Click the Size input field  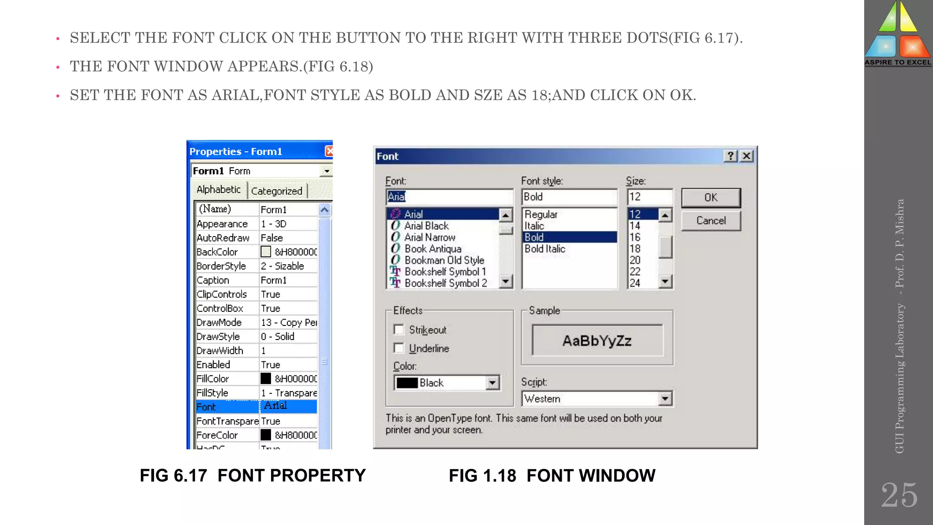pyautogui.click(x=650, y=197)
